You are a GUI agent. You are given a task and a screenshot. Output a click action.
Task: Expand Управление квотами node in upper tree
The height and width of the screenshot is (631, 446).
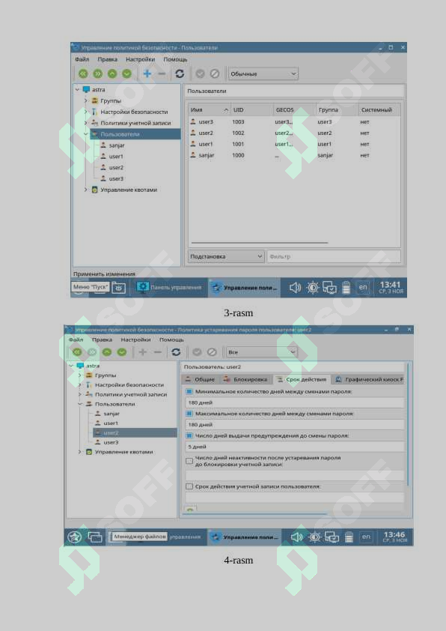[x=85, y=190]
